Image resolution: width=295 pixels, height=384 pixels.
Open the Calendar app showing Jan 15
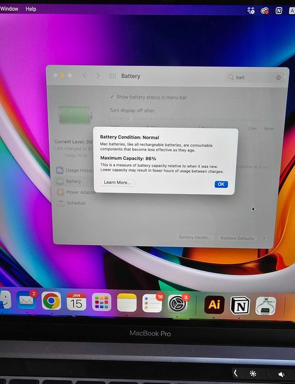[76, 302]
